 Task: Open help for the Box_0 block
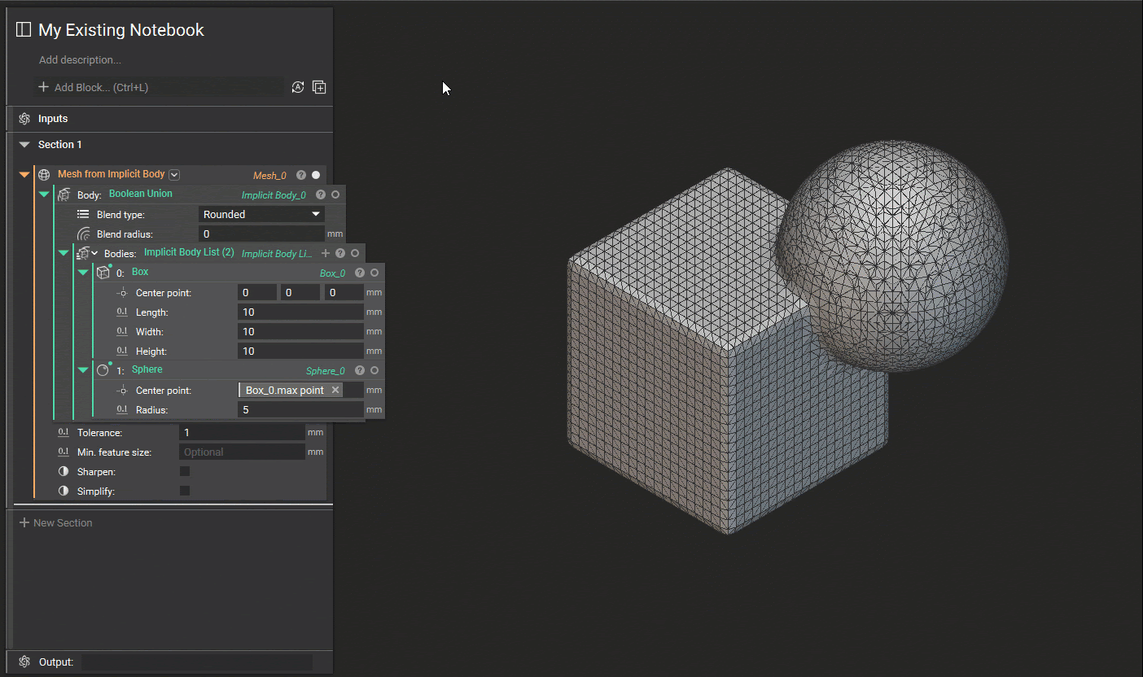(x=360, y=273)
